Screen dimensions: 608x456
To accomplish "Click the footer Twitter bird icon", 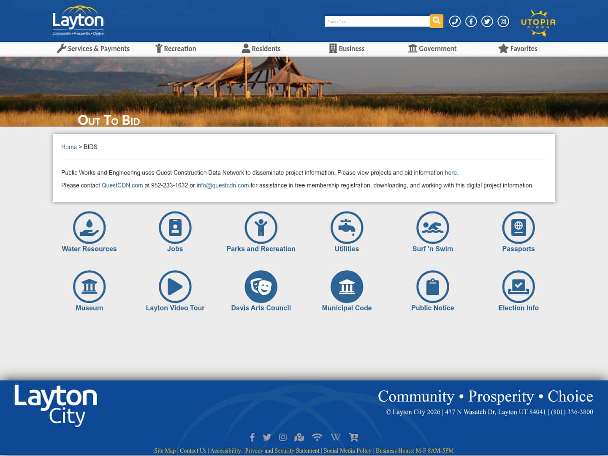I will (x=267, y=437).
